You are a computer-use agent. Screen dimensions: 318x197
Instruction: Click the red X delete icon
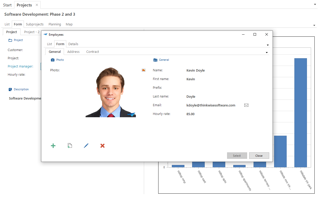pyautogui.click(x=102, y=146)
